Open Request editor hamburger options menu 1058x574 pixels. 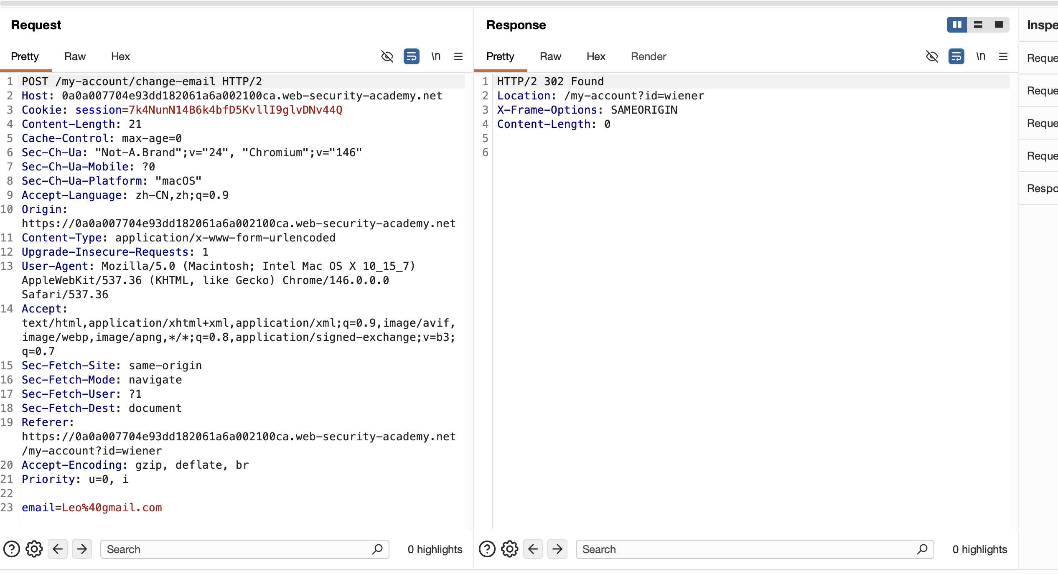pos(458,56)
